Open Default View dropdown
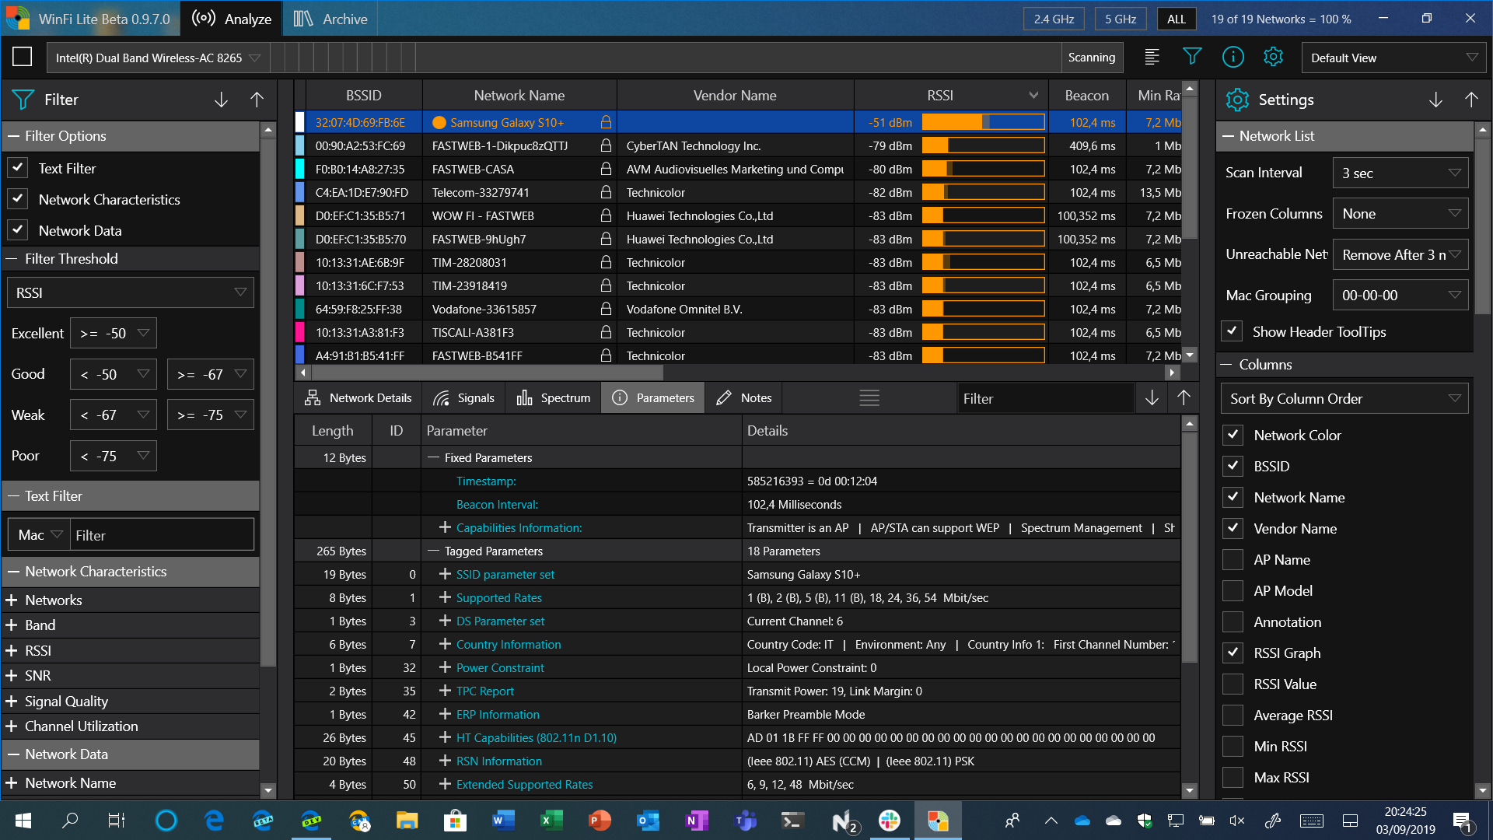Image resolution: width=1493 pixels, height=840 pixels. tap(1393, 58)
